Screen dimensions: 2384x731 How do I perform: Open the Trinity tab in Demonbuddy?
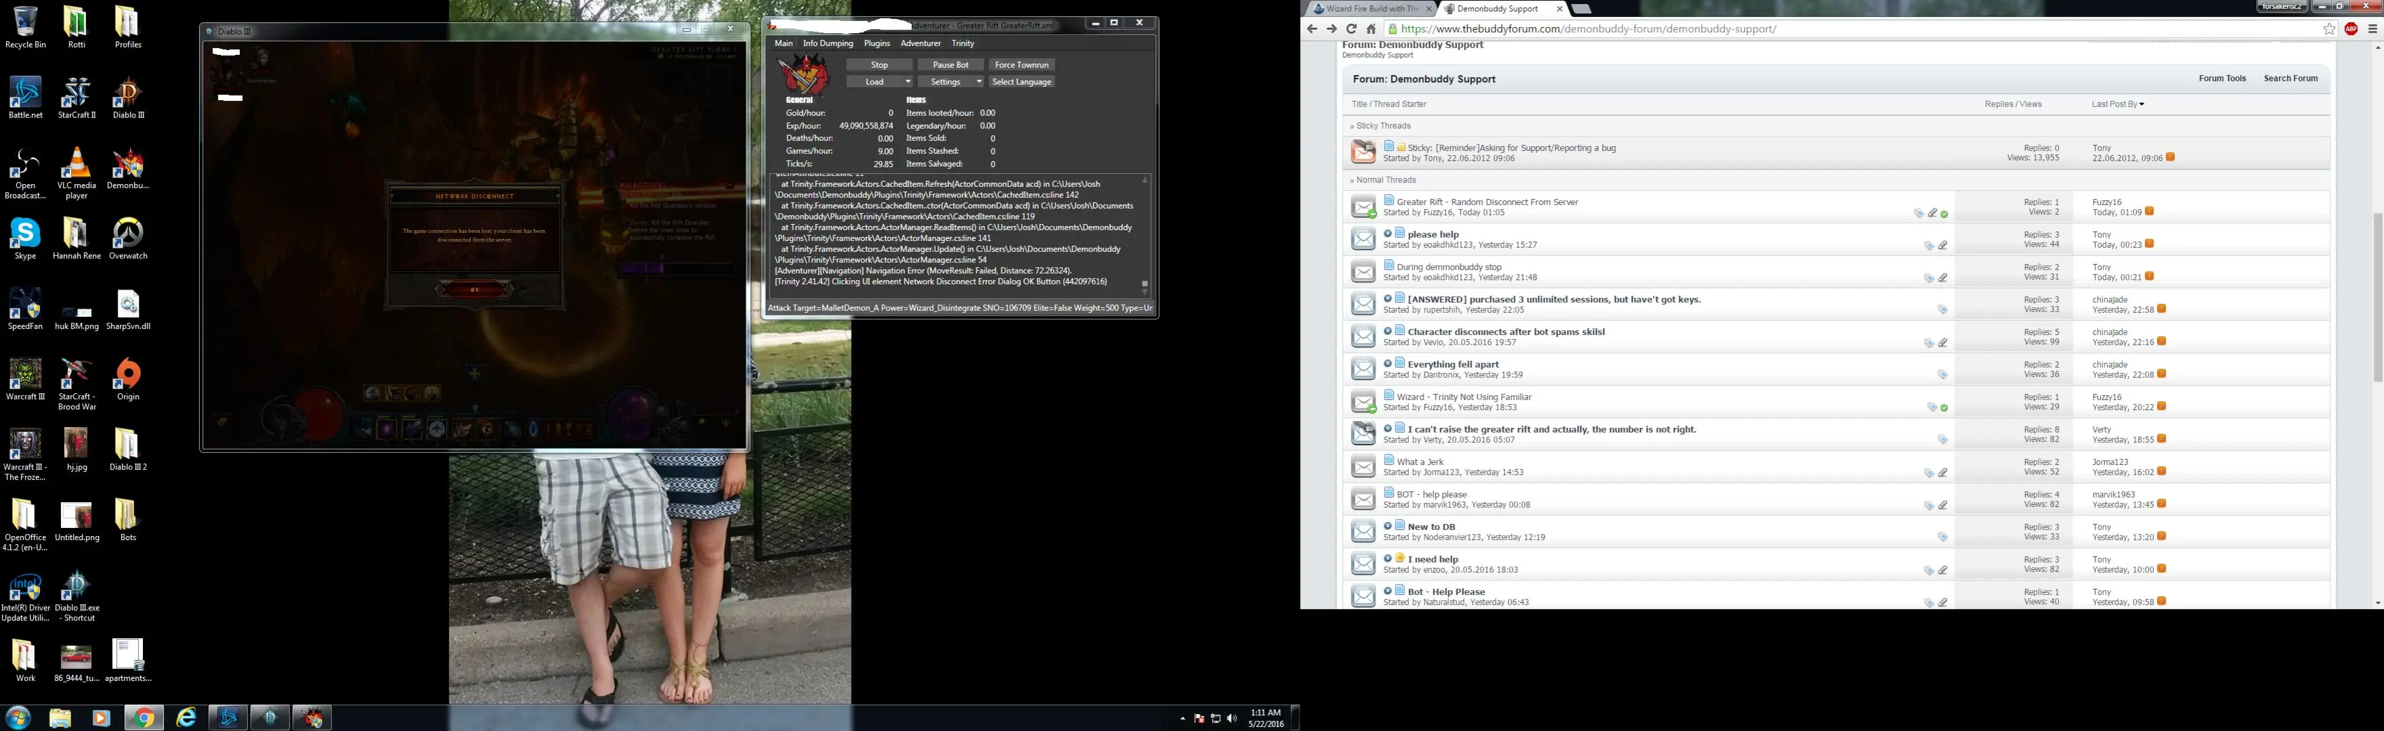click(963, 43)
